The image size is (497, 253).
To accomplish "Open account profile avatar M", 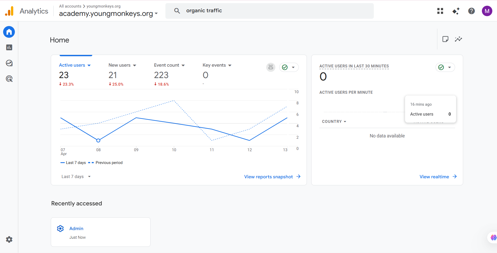I will point(487,11).
